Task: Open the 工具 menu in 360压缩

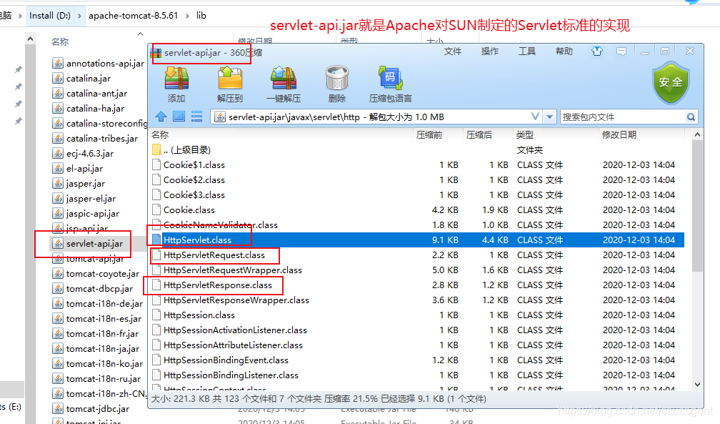Action: pyautogui.click(x=526, y=51)
